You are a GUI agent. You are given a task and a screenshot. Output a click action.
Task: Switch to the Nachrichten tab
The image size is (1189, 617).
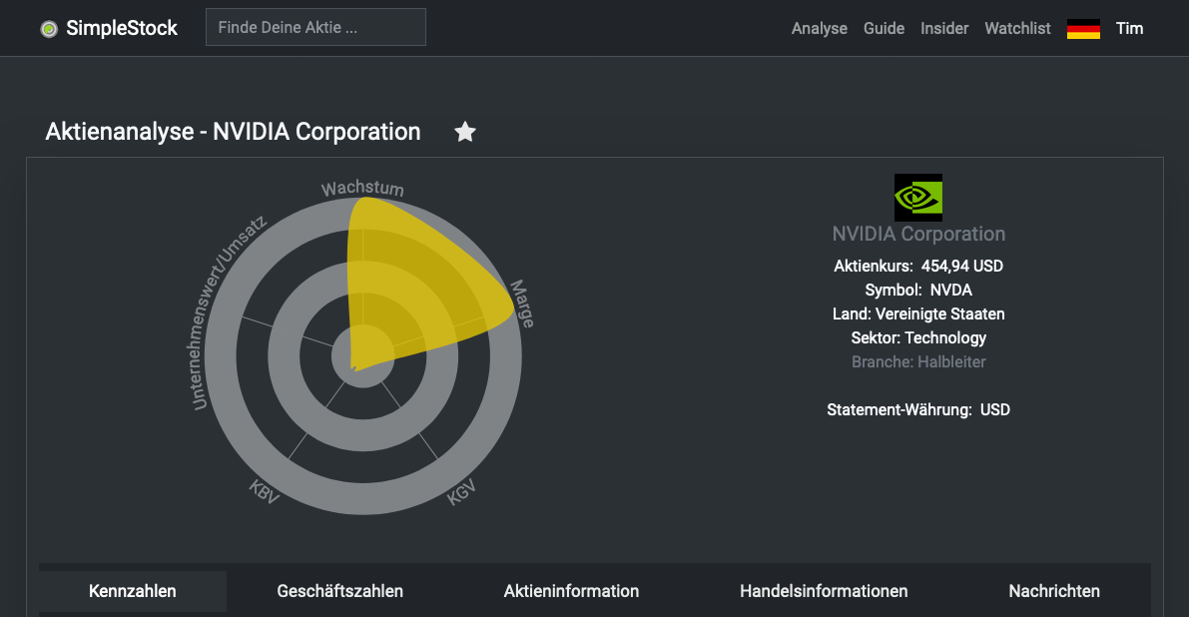point(1054,591)
